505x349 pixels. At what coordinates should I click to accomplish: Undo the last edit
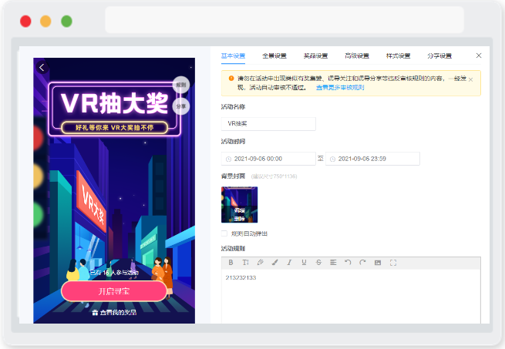pos(348,263)
